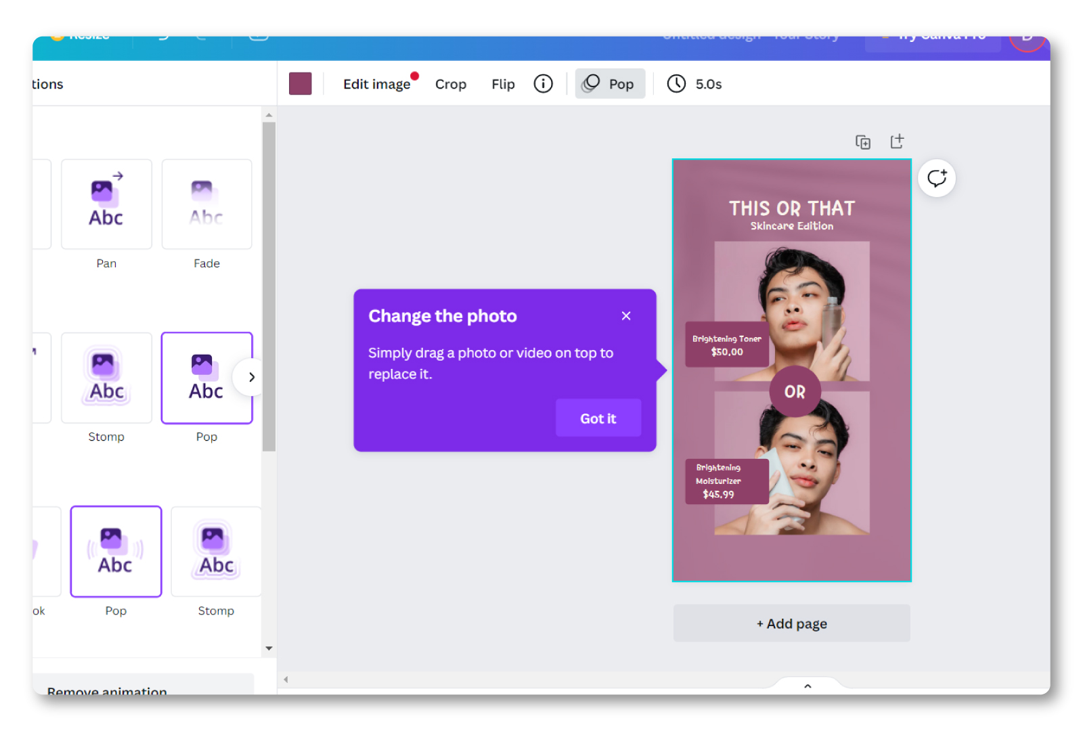This screenshot has height=731, width=1083.
Task: Select the top toner model photo
Action: pos(792,311)
